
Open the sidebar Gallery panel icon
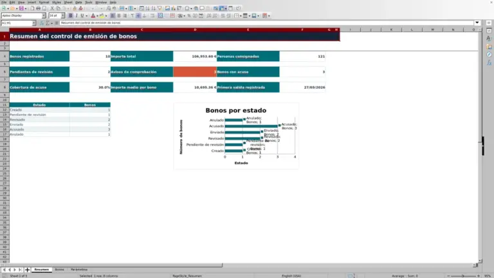pyautogui.click(x=489, y=46)
